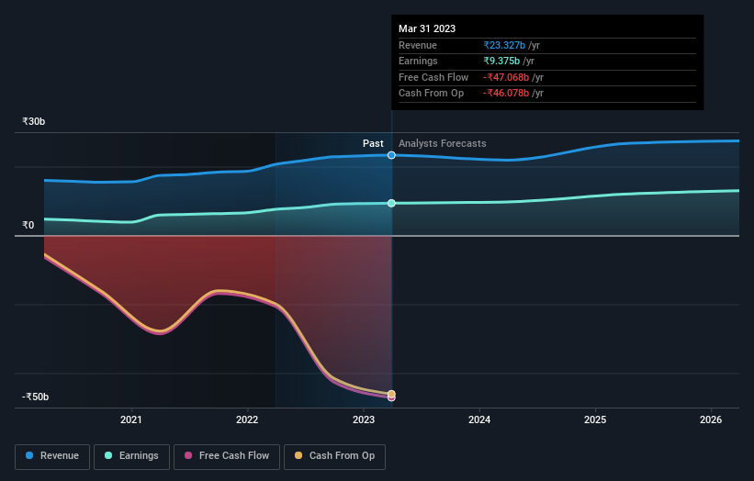Click the 2024 x-axis label
The width and height of the screenshot is (754, 481).
[479, 420]
